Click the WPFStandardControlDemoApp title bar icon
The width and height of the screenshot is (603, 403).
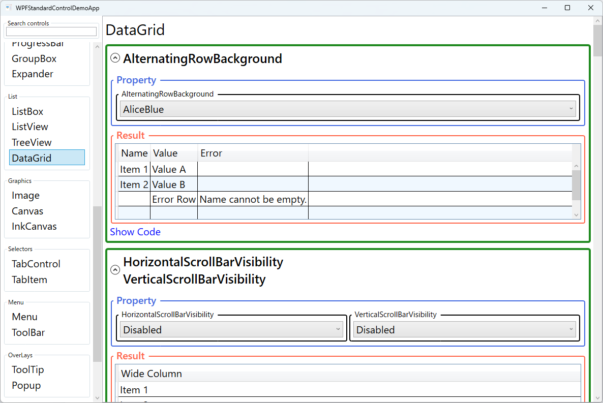point(8,8)
